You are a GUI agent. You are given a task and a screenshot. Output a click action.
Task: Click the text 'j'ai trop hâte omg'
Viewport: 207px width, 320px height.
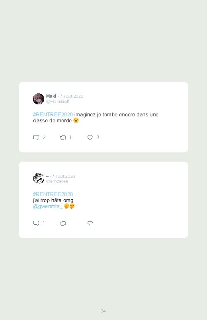coord(53,200)
